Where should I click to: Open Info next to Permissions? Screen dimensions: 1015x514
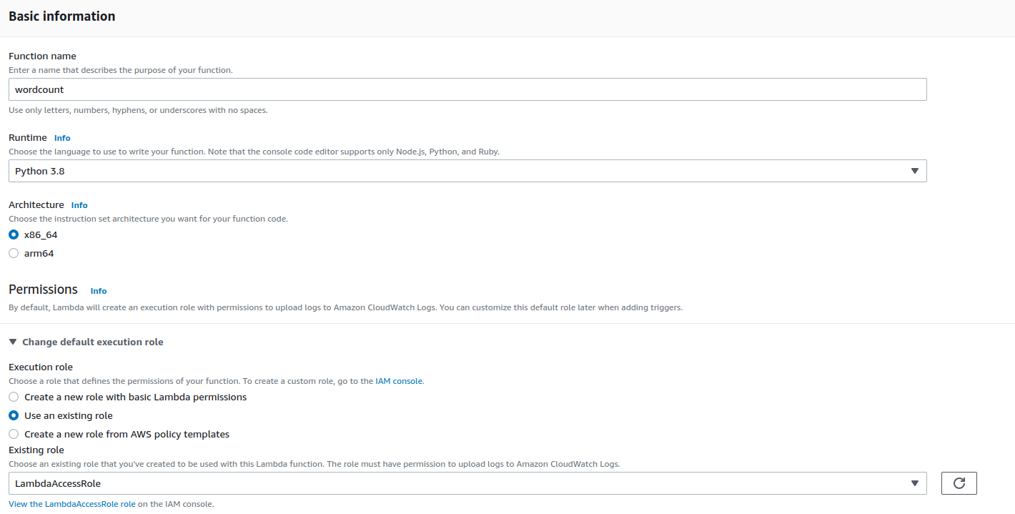98,290
